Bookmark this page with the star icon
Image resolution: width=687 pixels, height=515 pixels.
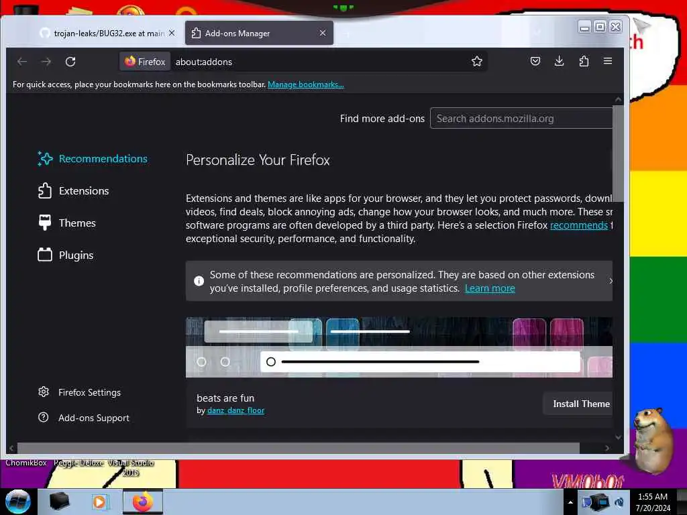click(x=477, y=61)
